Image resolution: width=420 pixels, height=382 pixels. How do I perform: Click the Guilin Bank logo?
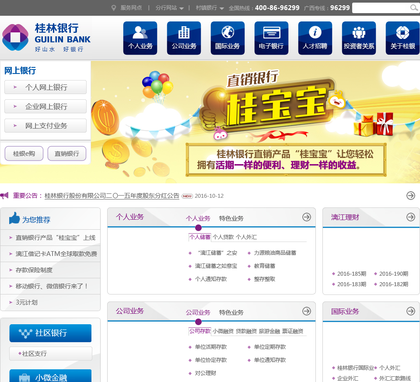click(x=46, y=38)
